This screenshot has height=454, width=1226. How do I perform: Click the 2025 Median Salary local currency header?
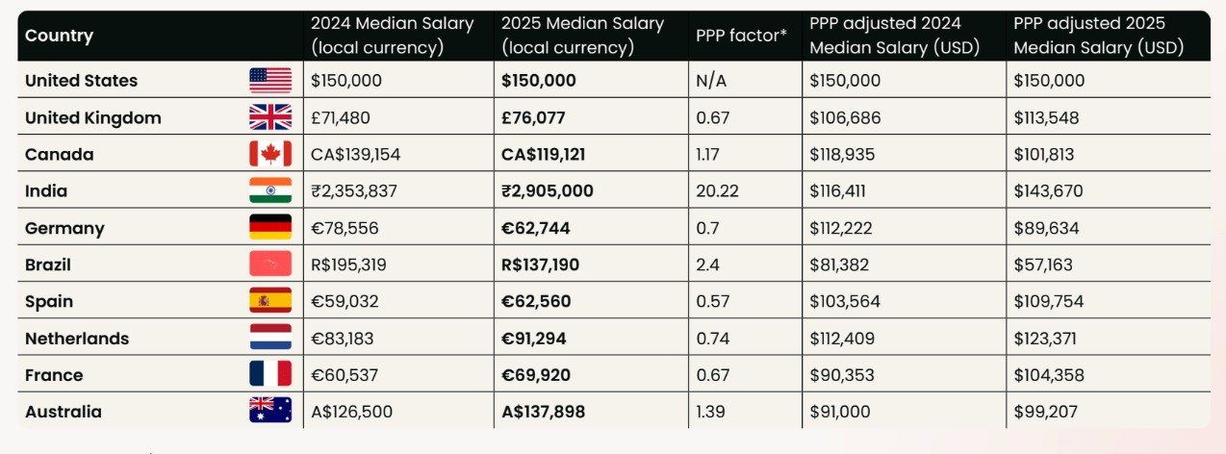coord(582,36)
